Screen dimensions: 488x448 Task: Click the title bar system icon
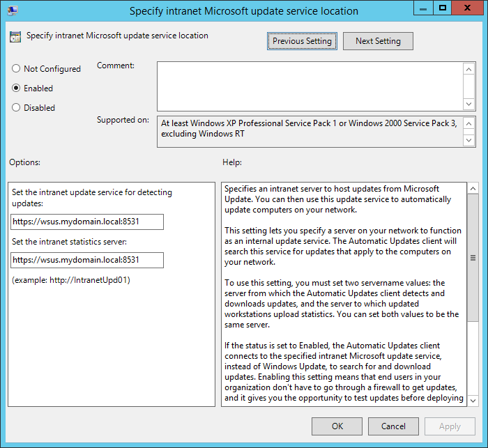13,10
